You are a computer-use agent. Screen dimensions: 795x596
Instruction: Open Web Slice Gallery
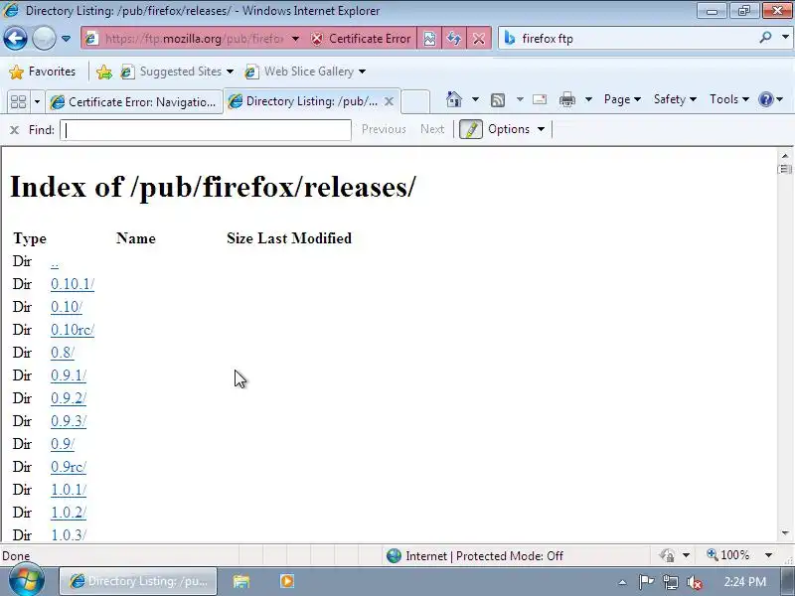click(x=305, y=72)
